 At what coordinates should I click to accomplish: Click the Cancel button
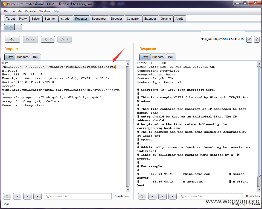click(x=31, y=39)
